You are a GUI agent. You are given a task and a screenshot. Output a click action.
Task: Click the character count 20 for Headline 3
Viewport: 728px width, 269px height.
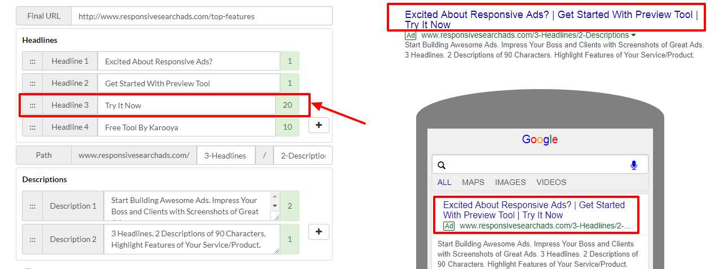(288, 105)
